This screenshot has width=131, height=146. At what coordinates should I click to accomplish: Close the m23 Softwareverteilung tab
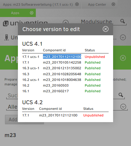point(77,4)
